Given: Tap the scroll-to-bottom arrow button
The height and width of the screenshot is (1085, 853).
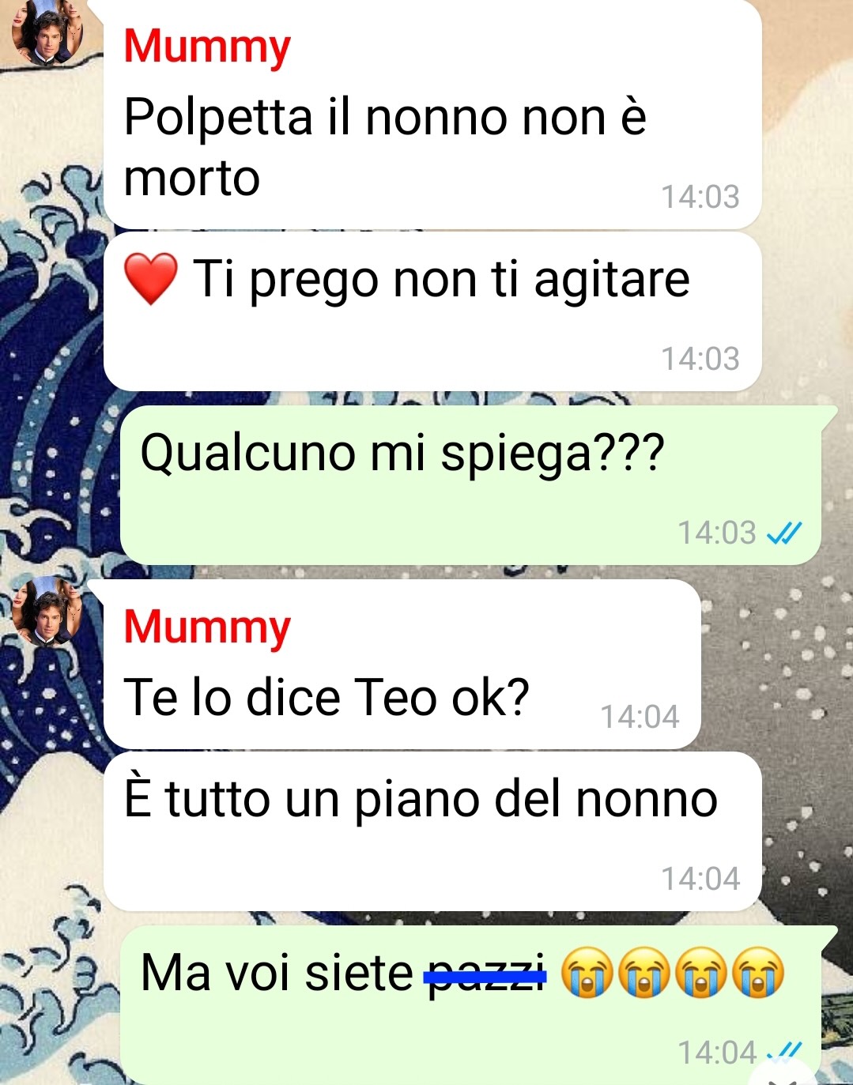Looking at the screenshot, I should [784, 1075].
